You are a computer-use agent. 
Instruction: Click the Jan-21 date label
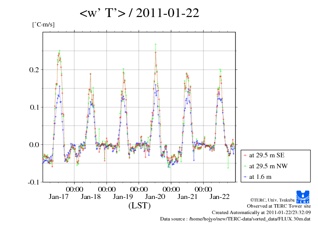pyautogui.click(x=187, y=197)
